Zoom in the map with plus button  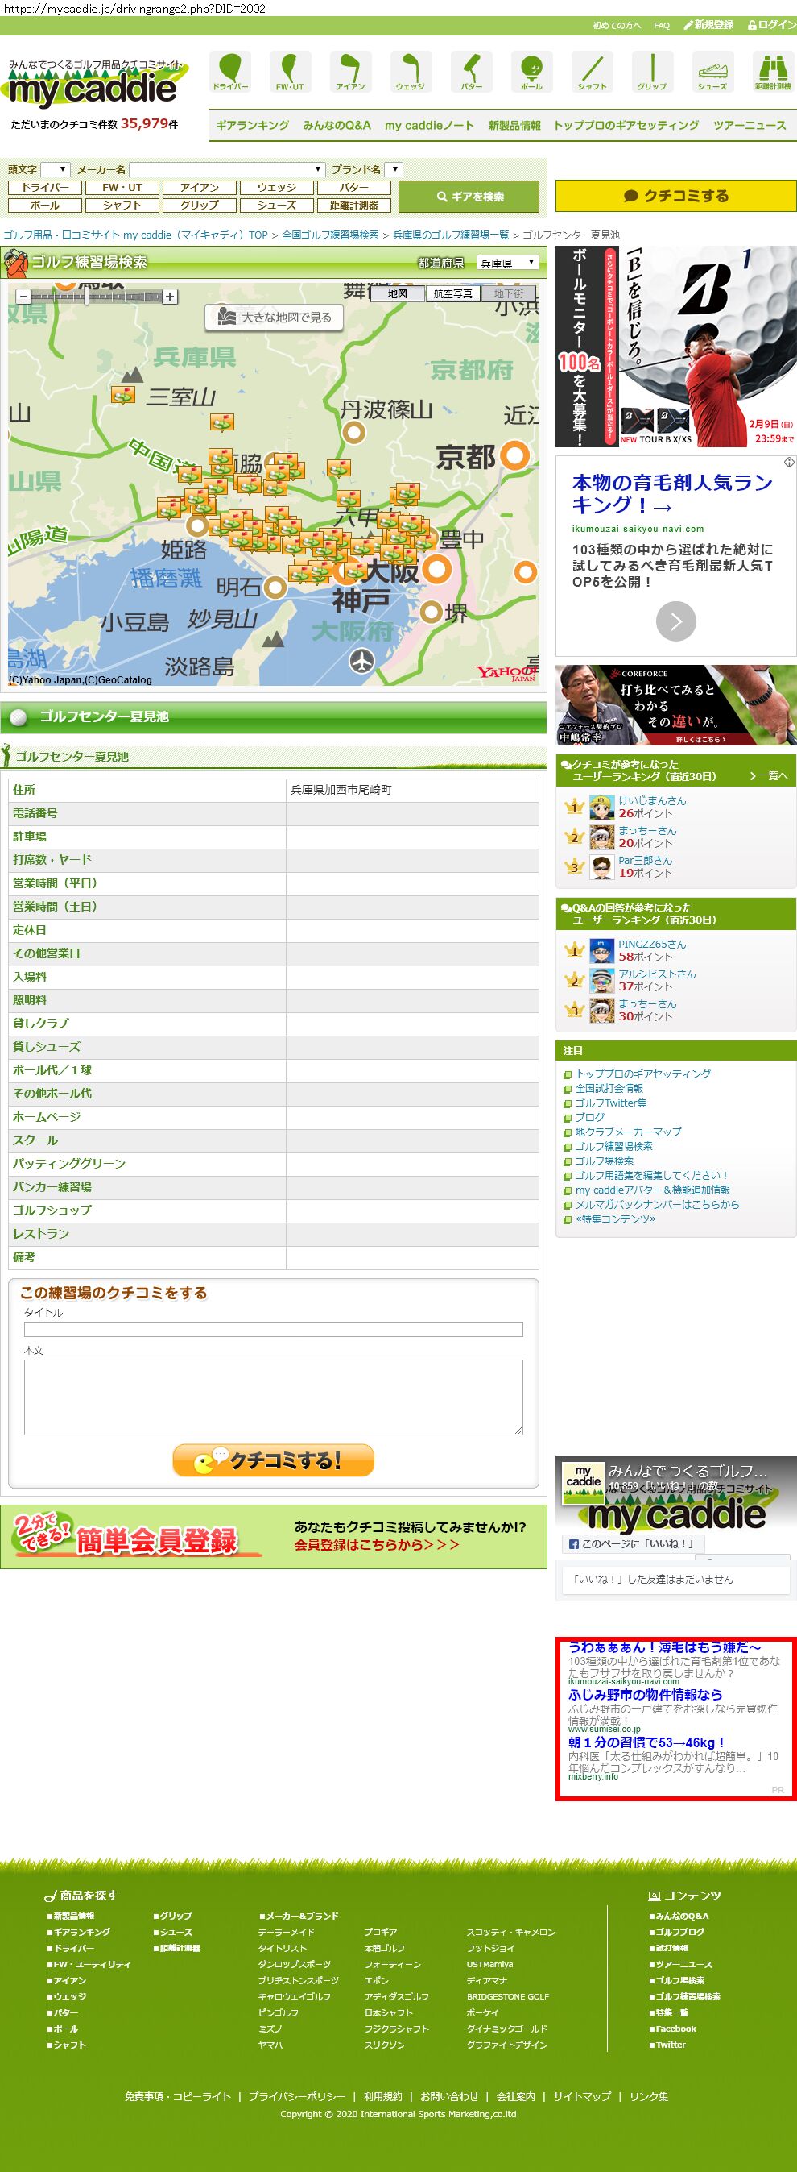coord(170,297)
